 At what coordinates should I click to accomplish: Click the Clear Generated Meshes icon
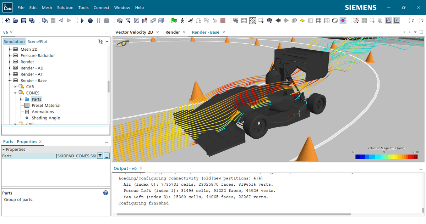pyautogui.click(x=145, y=21)
